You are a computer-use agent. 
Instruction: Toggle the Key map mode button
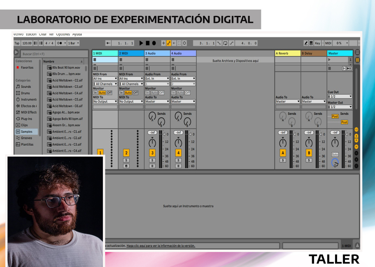click(317, 43)
